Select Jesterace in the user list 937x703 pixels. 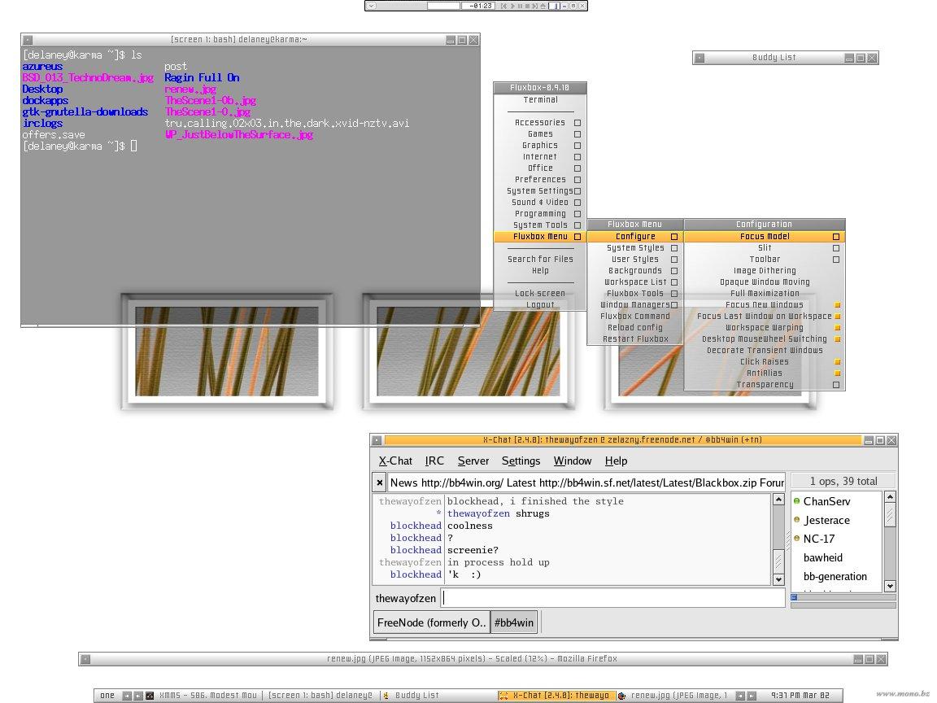[x=826, y=521]
